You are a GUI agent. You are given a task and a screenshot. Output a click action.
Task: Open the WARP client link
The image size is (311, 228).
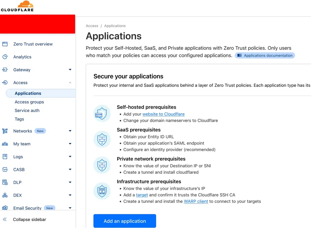click(196, 201)
